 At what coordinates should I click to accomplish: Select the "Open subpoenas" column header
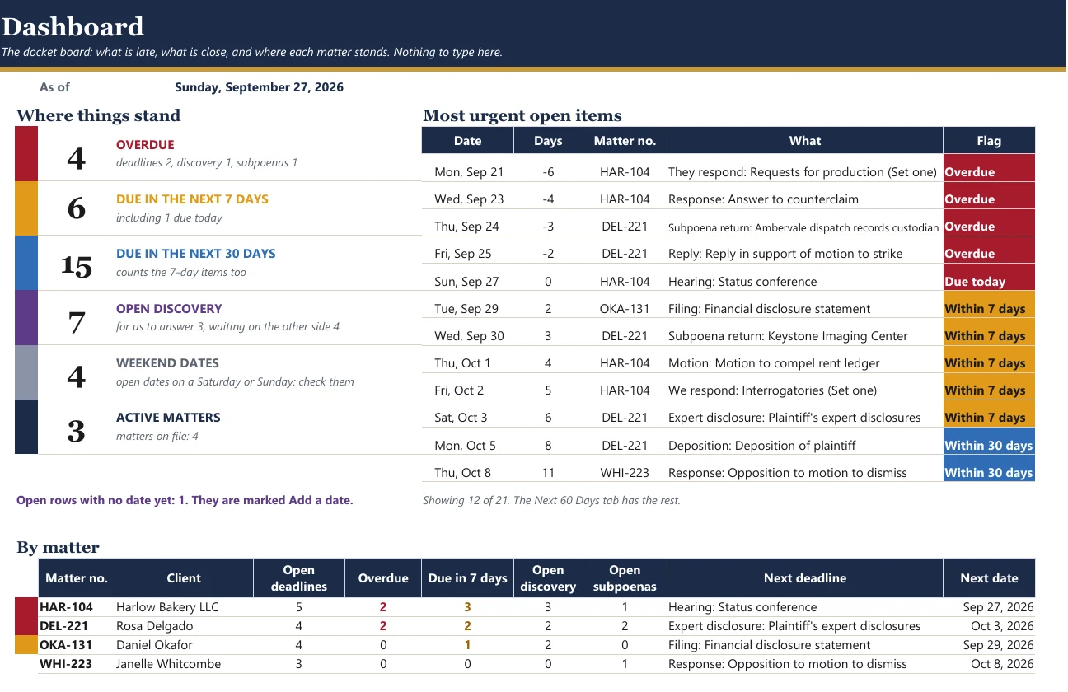625,578
